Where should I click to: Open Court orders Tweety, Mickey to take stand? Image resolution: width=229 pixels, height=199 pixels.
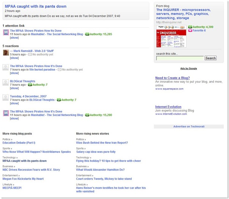104,179
